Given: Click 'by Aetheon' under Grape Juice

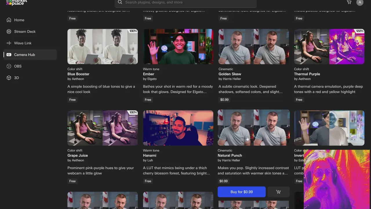Looking at the screenshot, I should 76,160.
